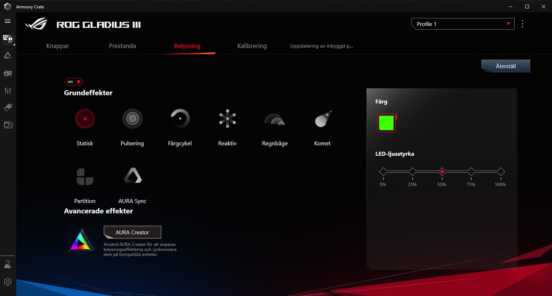Open the user profile icon in sidebar
This screenshot has height=296, width=552.
(8, 264)
